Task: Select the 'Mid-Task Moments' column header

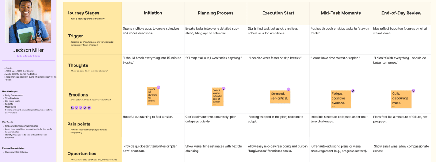Action: [341, 13]
